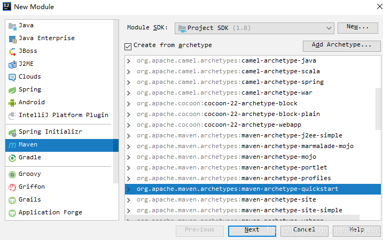The image size is (383, 240).
Task: Expand camel-archetype-scala entry
Action: tap(129, 72)
